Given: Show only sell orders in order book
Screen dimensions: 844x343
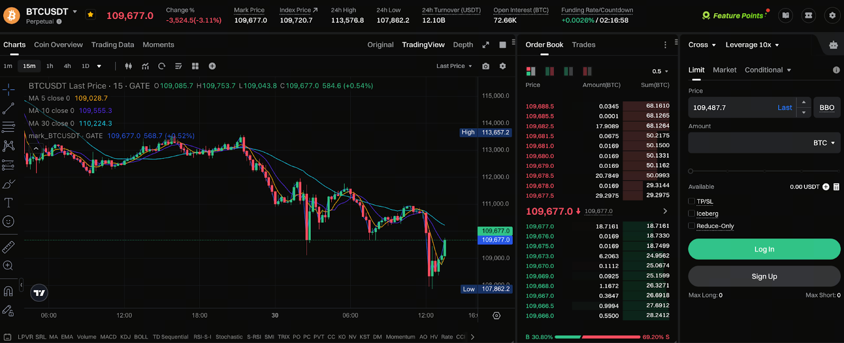Looking at the screenshot, I should click(x=587, y=71).
